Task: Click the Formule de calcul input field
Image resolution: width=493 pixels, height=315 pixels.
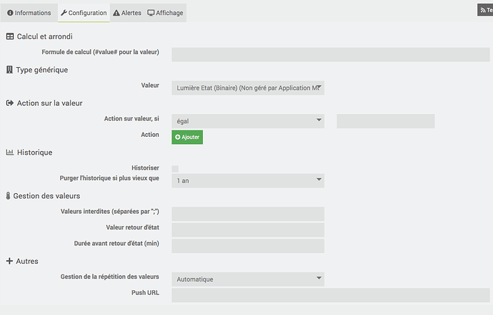Action: [330, 54]
